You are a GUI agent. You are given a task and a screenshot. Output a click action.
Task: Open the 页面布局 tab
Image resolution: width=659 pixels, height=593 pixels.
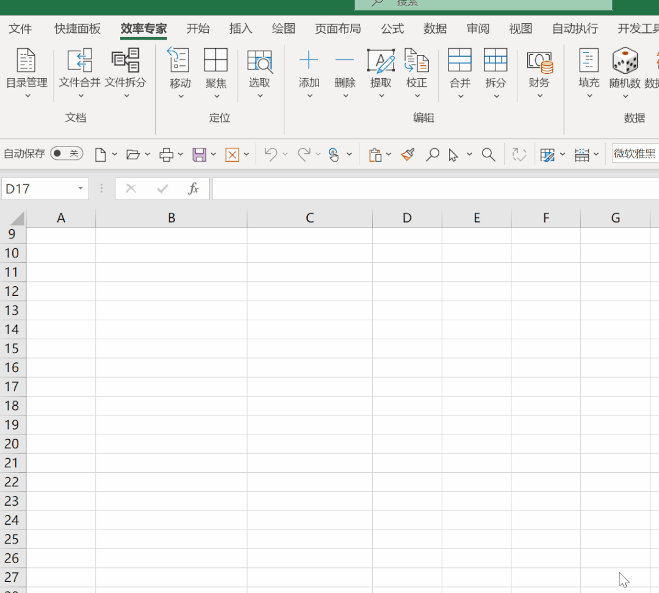(x=337, y=29)
